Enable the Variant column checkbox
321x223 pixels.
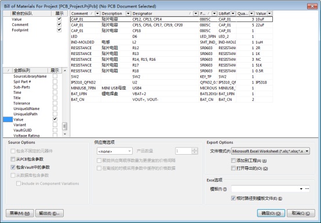point(55,125)
